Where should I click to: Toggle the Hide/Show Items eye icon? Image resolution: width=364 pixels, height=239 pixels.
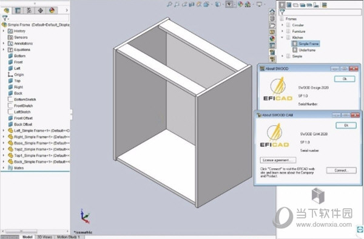tap(229, 4)
